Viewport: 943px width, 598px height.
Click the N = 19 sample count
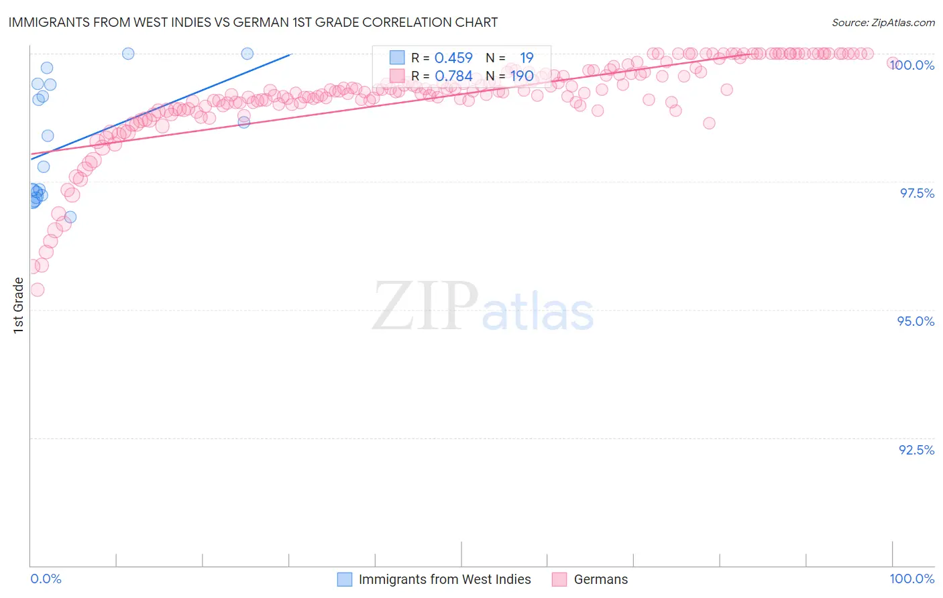pos(510,58)
